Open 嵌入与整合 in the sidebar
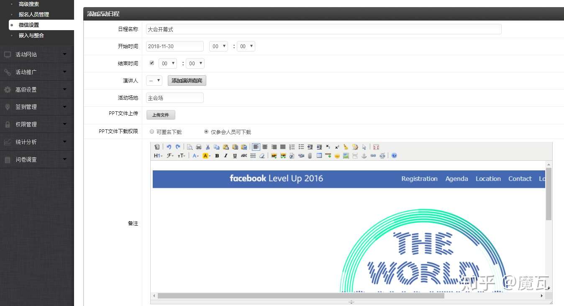 click(31, 35)
